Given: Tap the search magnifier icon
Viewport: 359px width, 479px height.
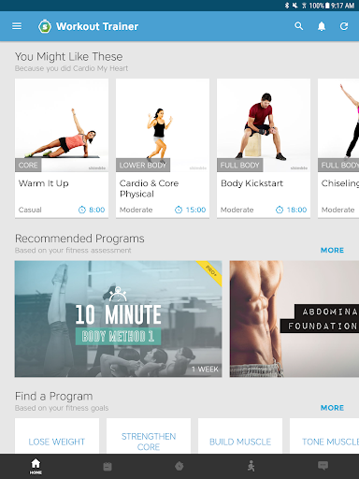Looking at the screenshot, I should (299, 26).
